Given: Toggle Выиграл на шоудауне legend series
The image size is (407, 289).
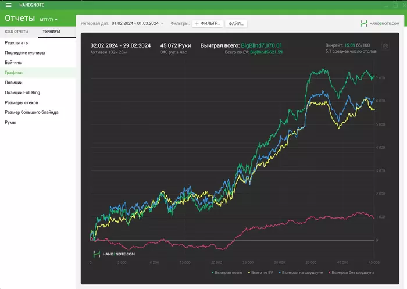Looking at the screenshot, I should pos(301,272).
